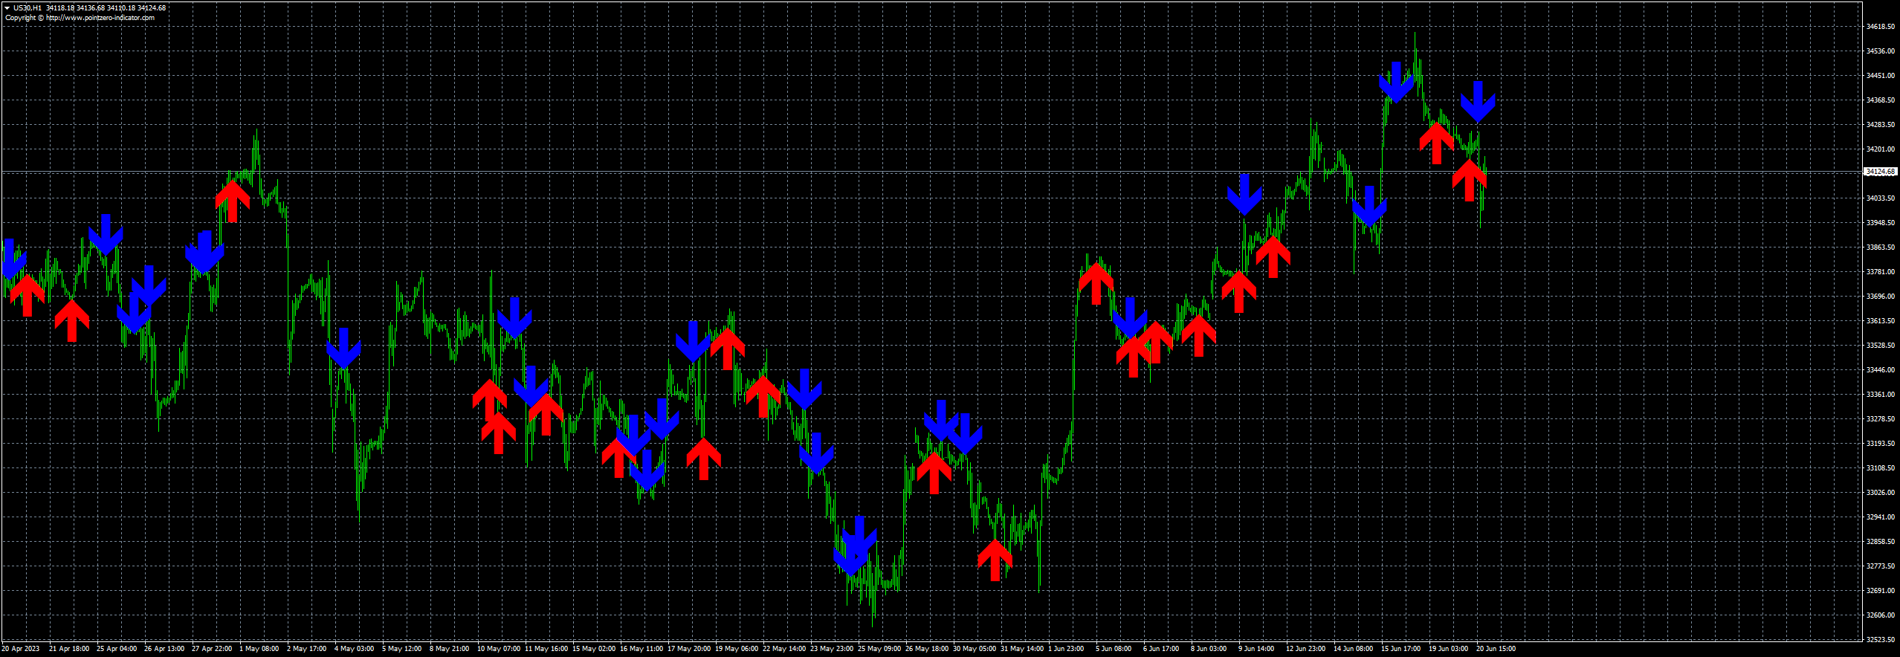Click the 33863.50 price axis label
The width and height of the screenshot is (1900, 657).
(x=1881, y=247)
